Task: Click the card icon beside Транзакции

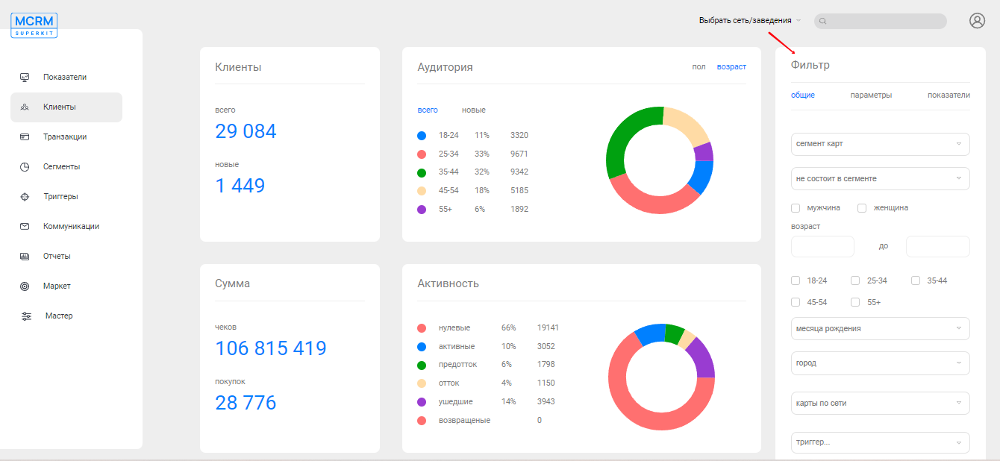Action: pos(25,137)
